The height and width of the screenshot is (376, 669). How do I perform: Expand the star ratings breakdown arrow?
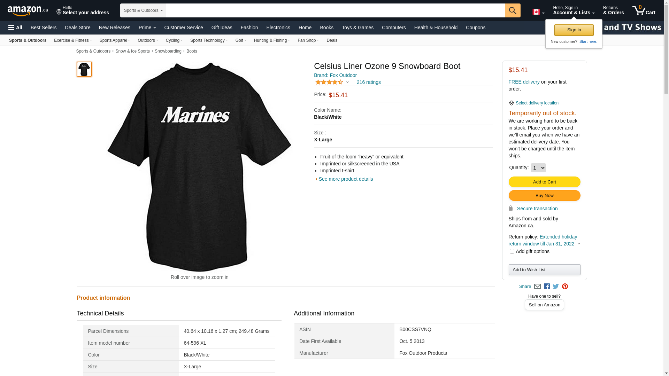pyautogui.click(x=347, y=82)
